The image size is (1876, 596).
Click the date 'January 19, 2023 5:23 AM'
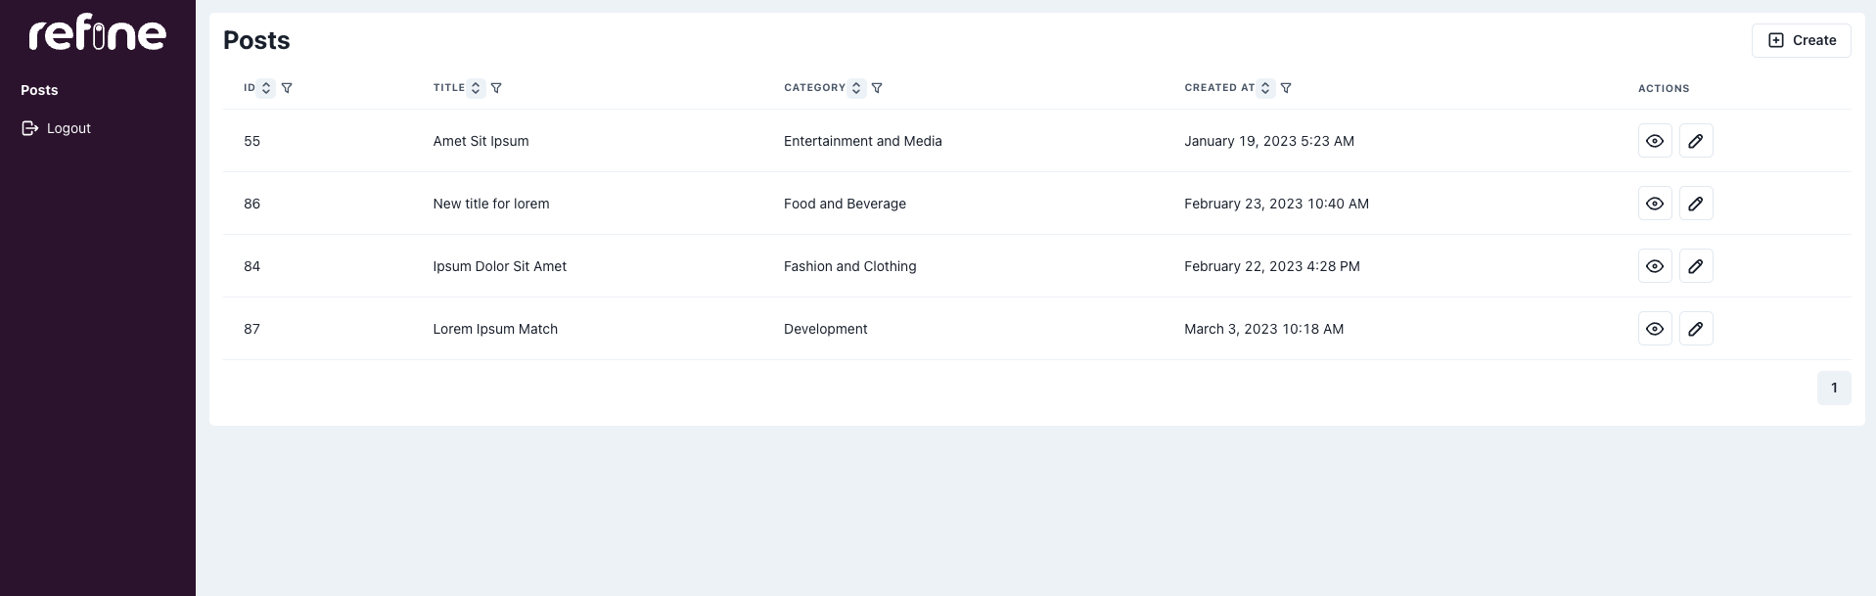1269,141
